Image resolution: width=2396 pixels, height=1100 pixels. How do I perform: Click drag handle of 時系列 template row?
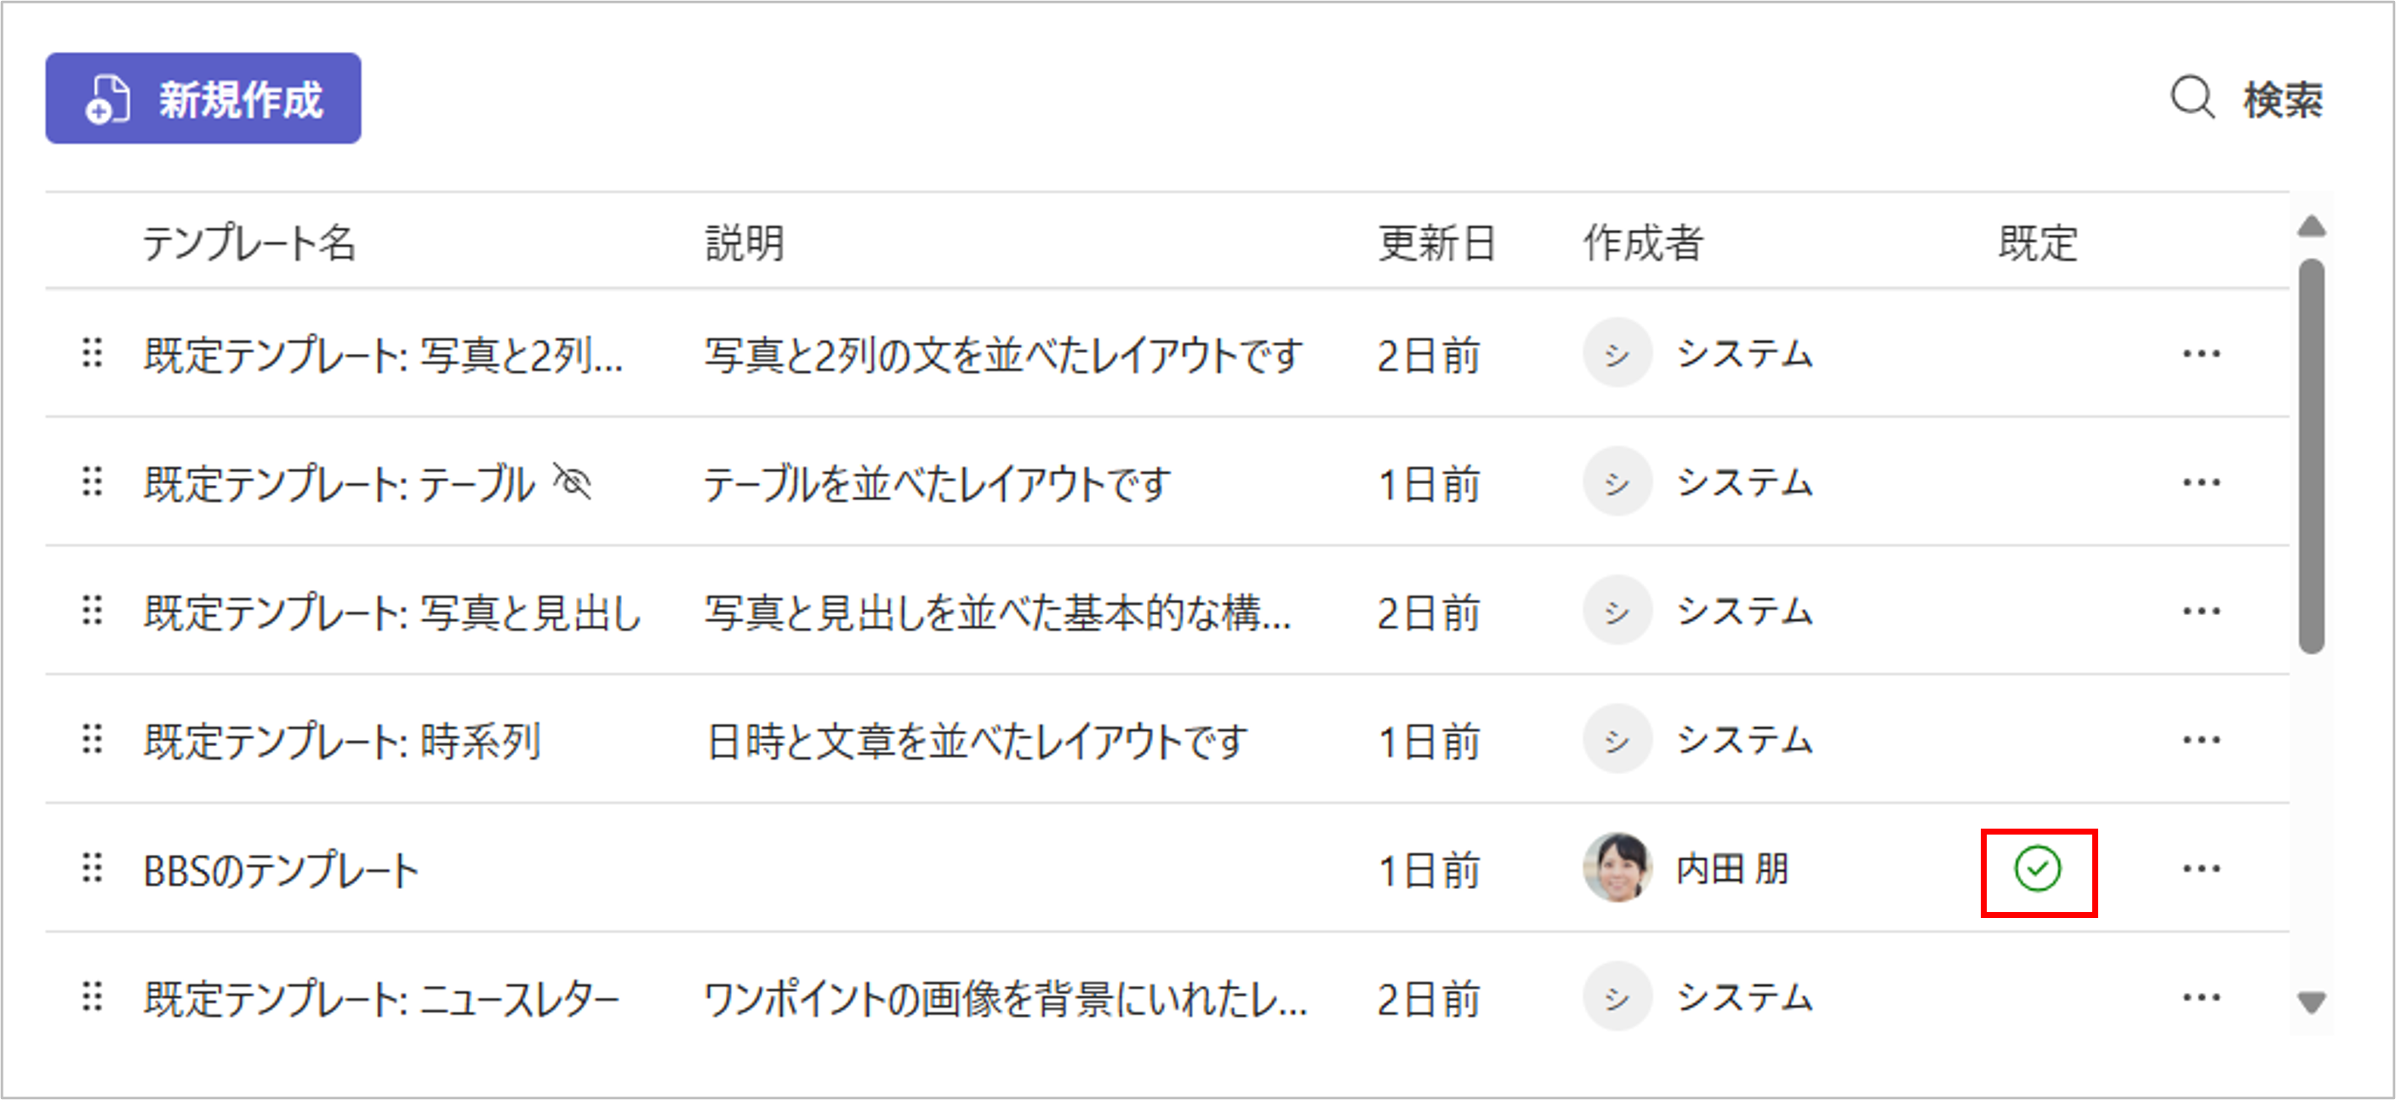(92, 740)
